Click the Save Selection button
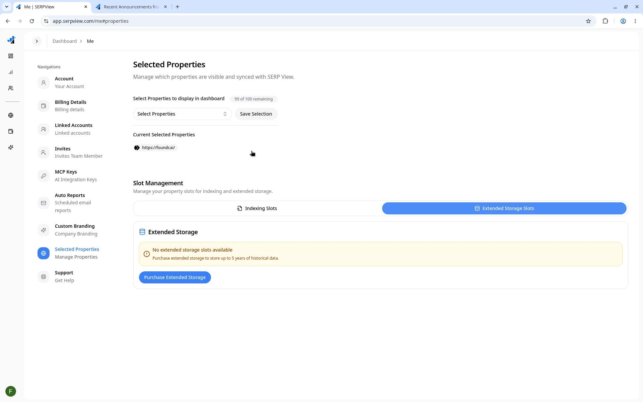Screen dimensions: 643x402 256,114
